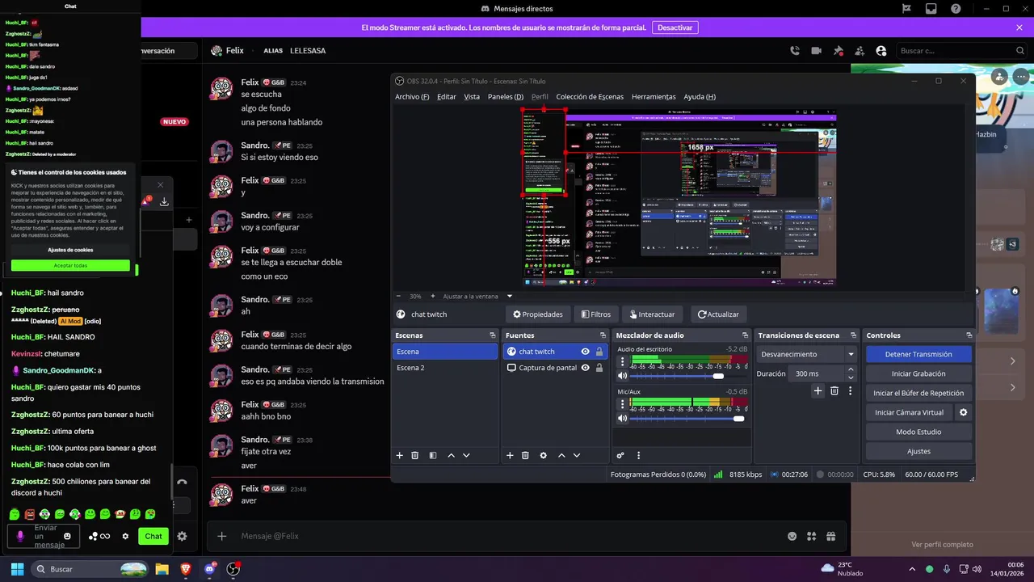
Task: Open Discord inbox icon
Action: [931, 9]
